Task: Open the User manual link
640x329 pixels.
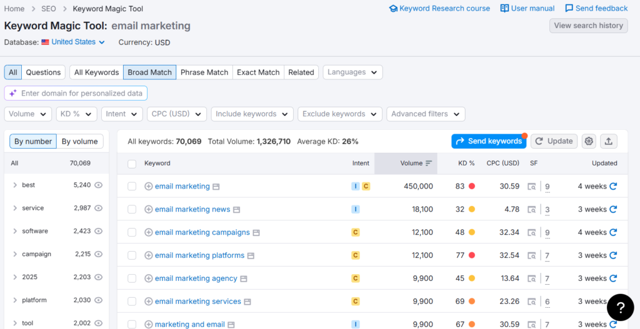Action: click(527, 8)
